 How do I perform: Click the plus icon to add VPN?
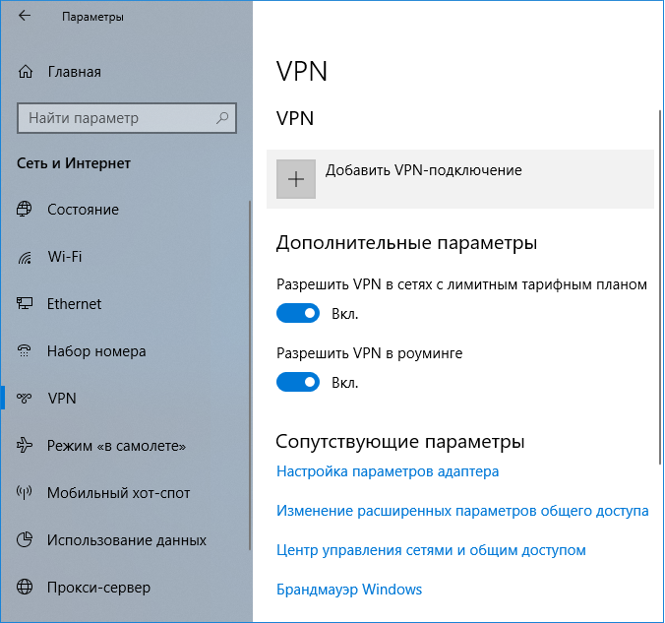pyautogui.click(x=296, y=179)
